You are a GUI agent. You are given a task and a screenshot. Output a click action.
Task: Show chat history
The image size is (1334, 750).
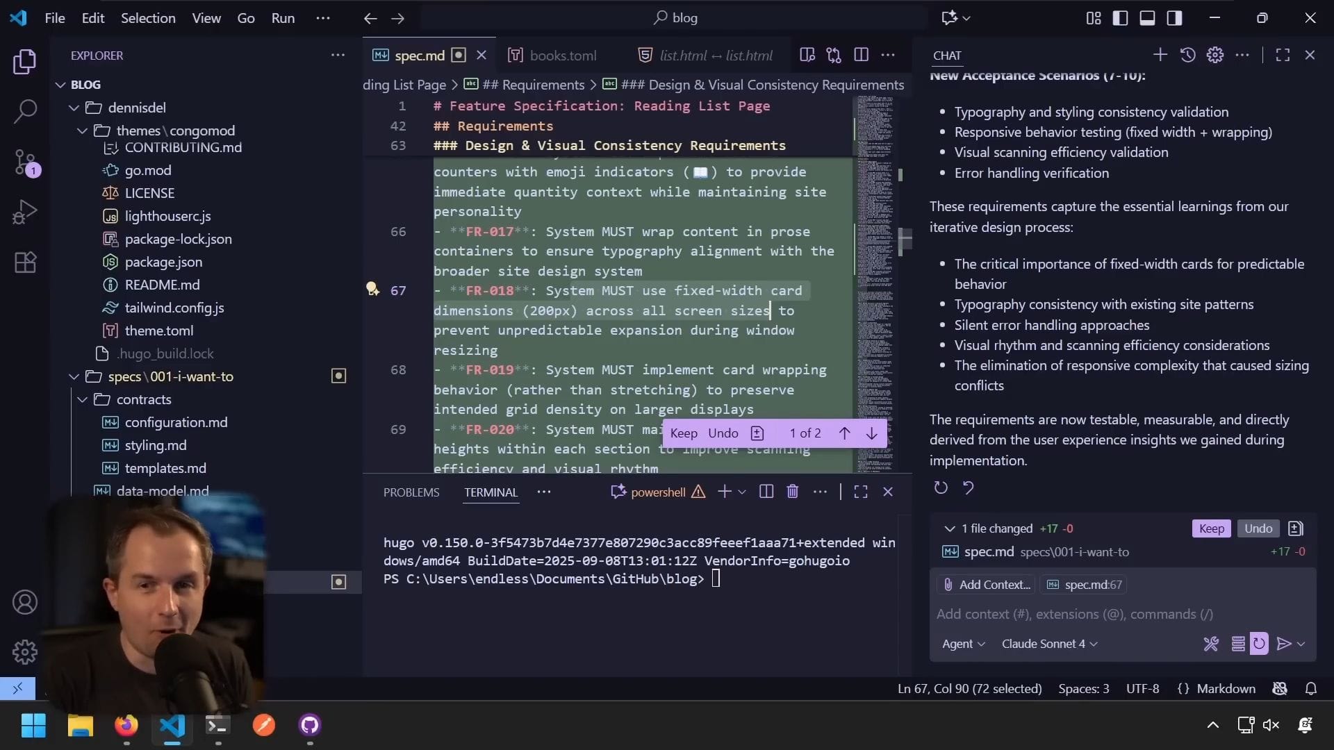[x=1187, y=55]
